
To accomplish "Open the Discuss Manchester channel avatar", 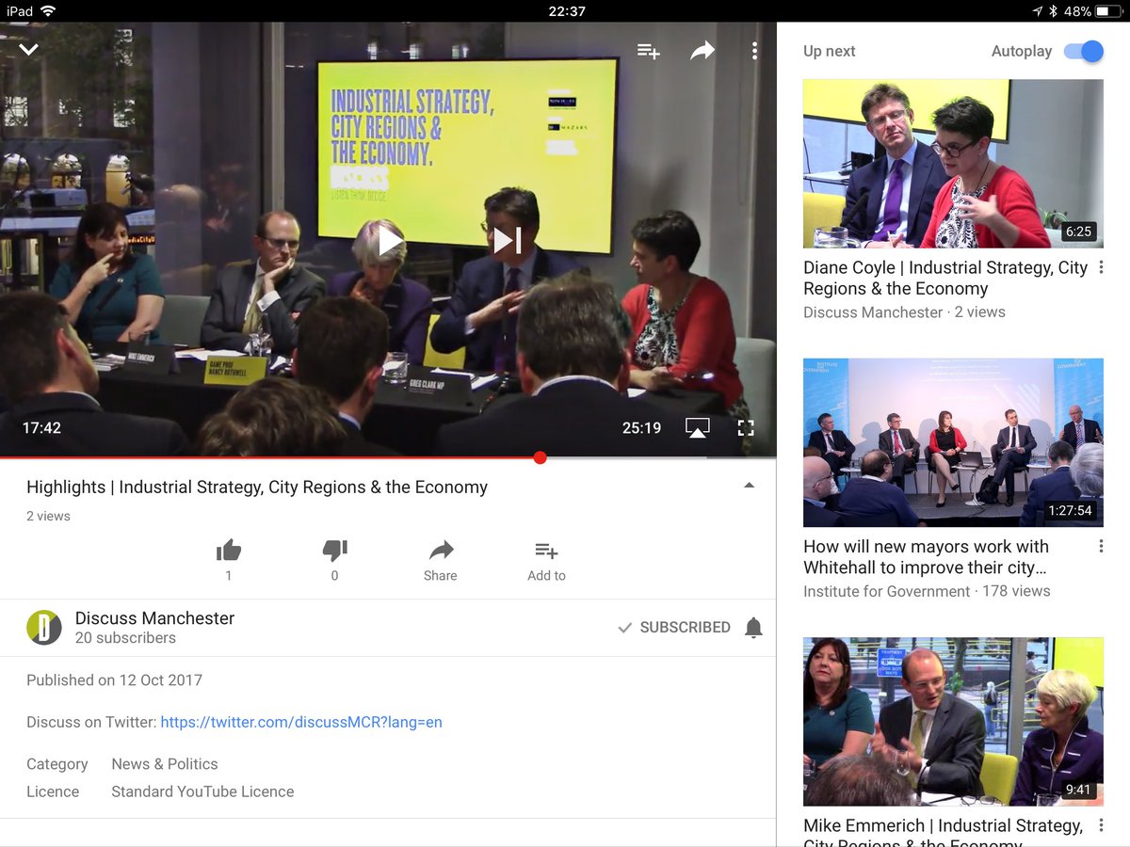I will click(44, 627).
